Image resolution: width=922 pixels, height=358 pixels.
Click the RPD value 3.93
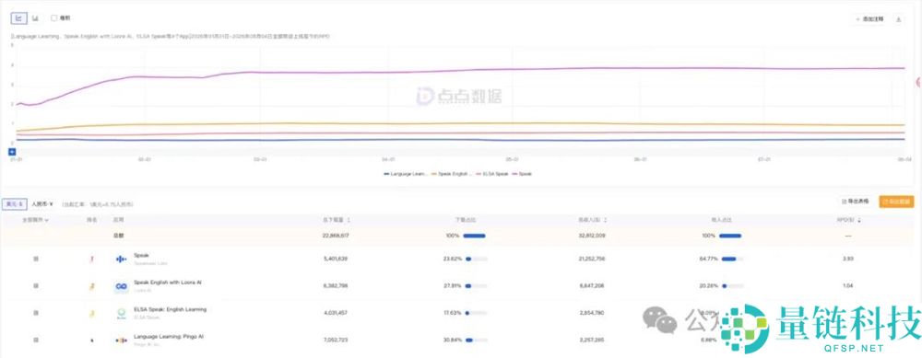pos(848,259)
